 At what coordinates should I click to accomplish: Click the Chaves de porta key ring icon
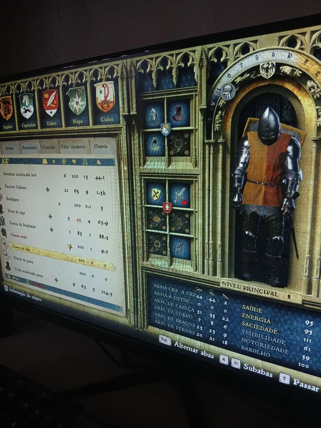(x=6, y=254)
